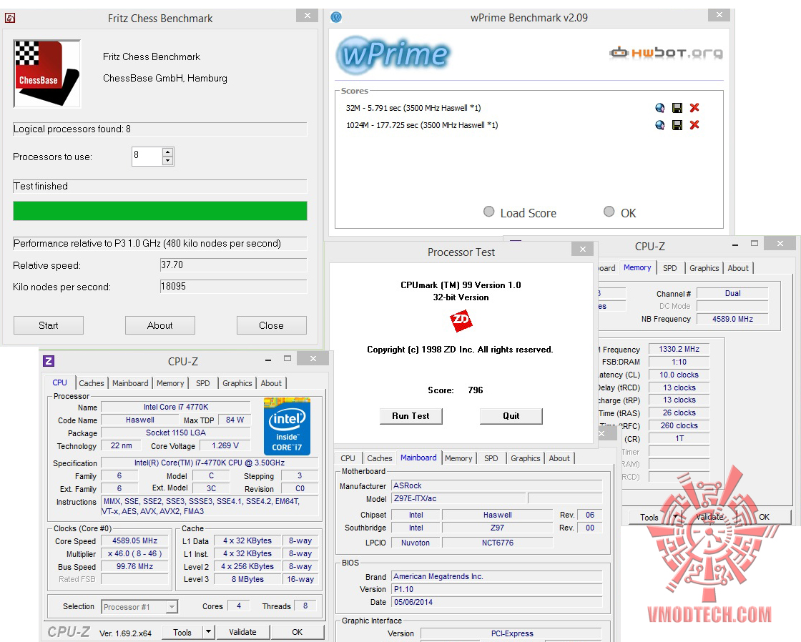The width and height of the screenshot is (801, 642).
Task: Click Quit in Processor Test
Action: pyautogui.click(x=511, y=416)
